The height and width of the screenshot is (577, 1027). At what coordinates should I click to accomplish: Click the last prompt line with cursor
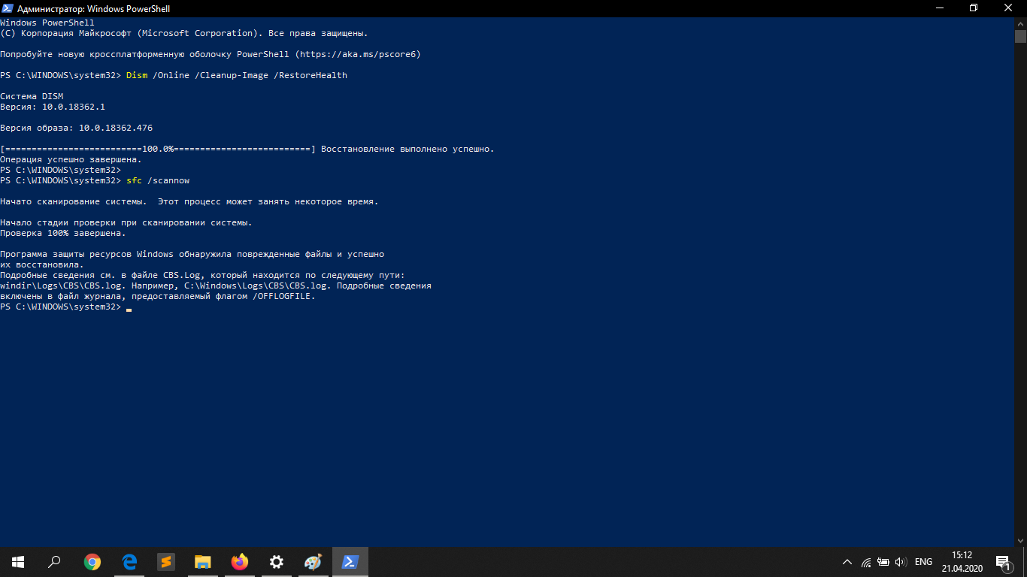65,307
